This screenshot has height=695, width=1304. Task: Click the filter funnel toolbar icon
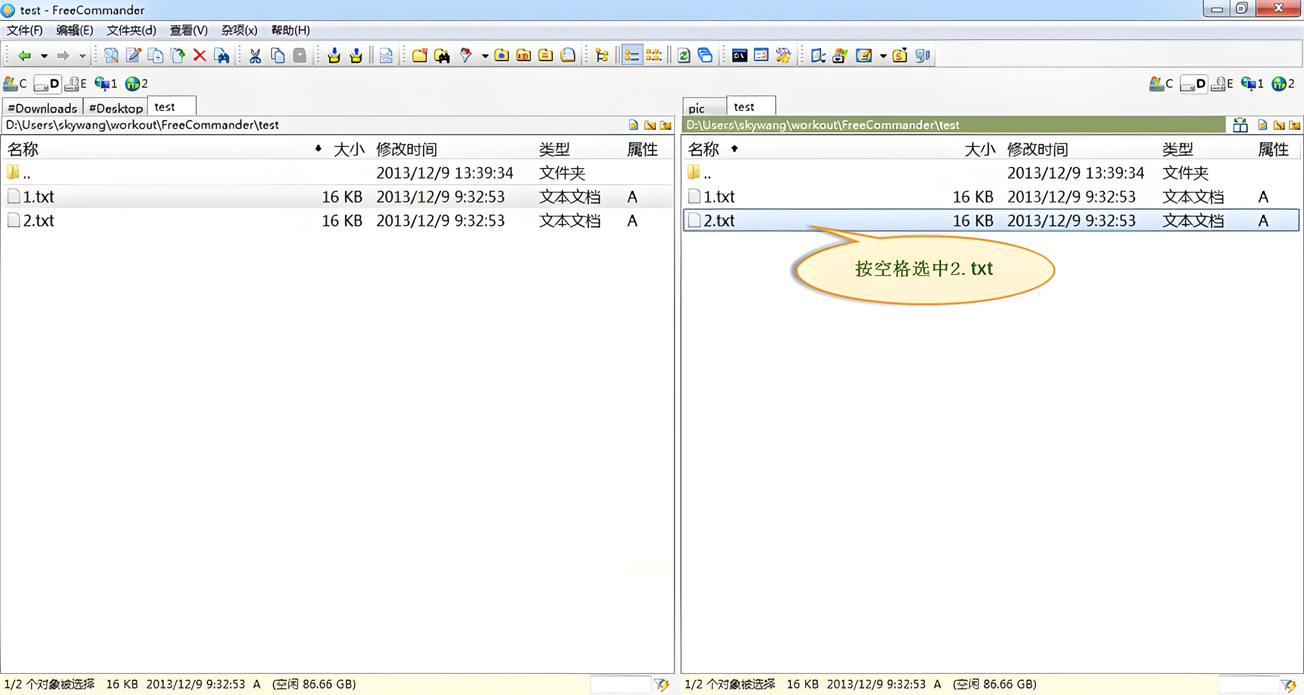pos(466,55)
